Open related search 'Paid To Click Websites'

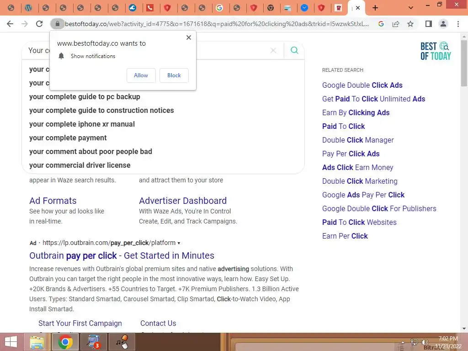click(x=359, y=223)
